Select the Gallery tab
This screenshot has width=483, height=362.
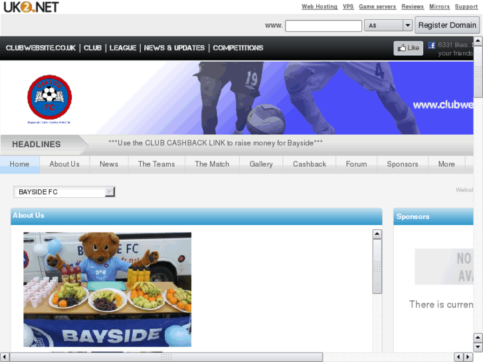[x=261, y=164]
